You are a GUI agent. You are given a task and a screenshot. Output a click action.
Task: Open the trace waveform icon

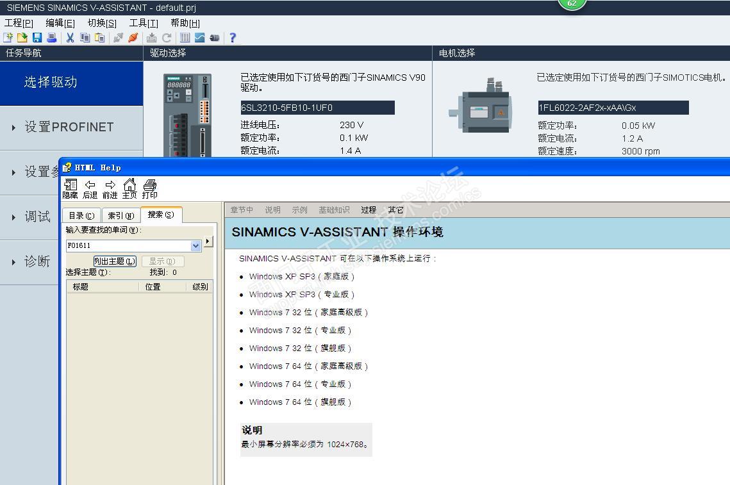coord(200,38)
